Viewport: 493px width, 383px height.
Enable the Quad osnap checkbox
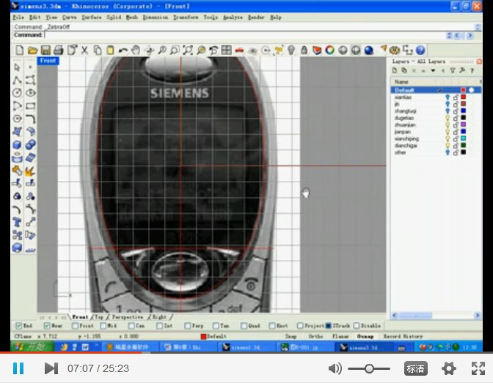(x=244, y=326)
